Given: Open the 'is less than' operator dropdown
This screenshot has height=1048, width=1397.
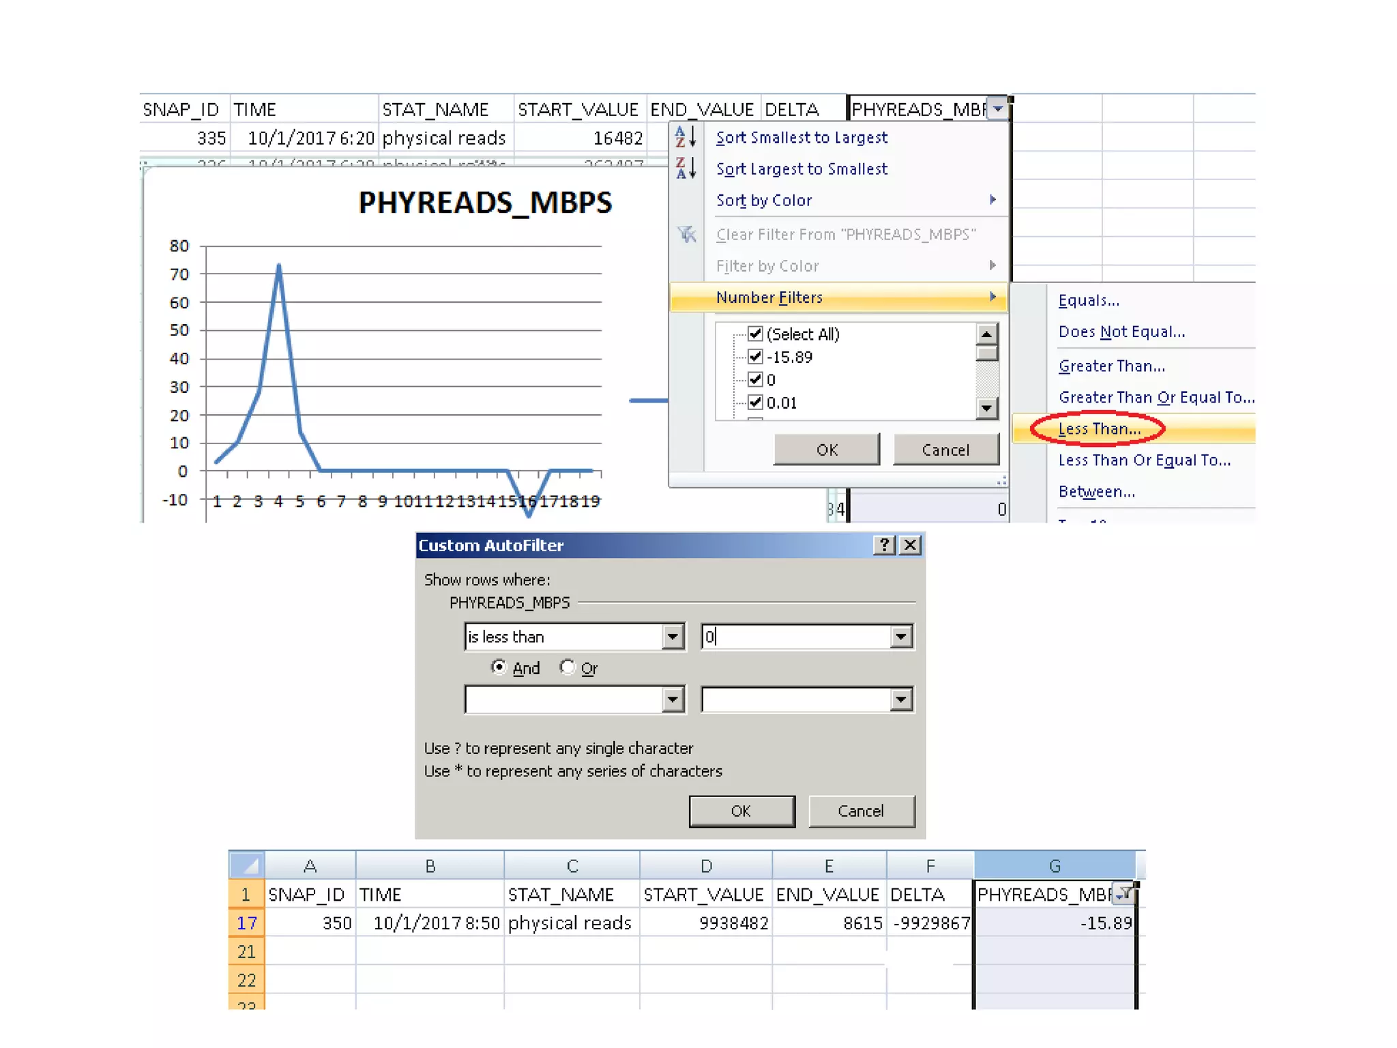Looking at the screenshot, I should click(x=673, y=637).
